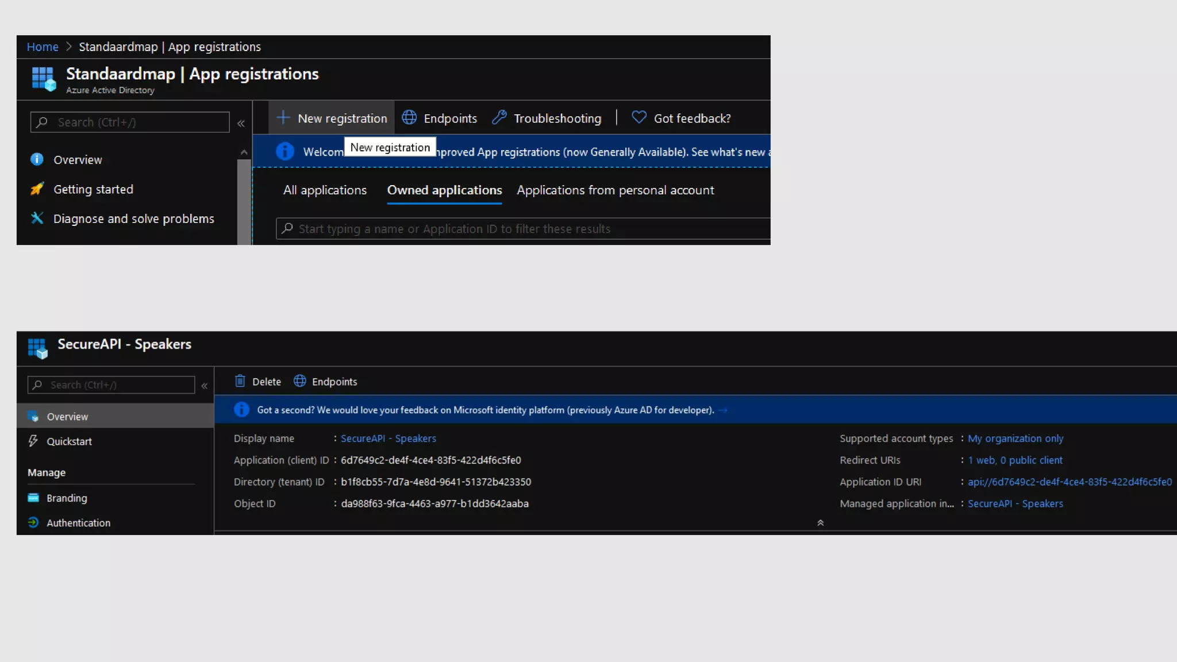Collapse the essentials section double-up arrow
This screenshot has height=662, width=1177.
pyautogui.click(x=820, y=522)
